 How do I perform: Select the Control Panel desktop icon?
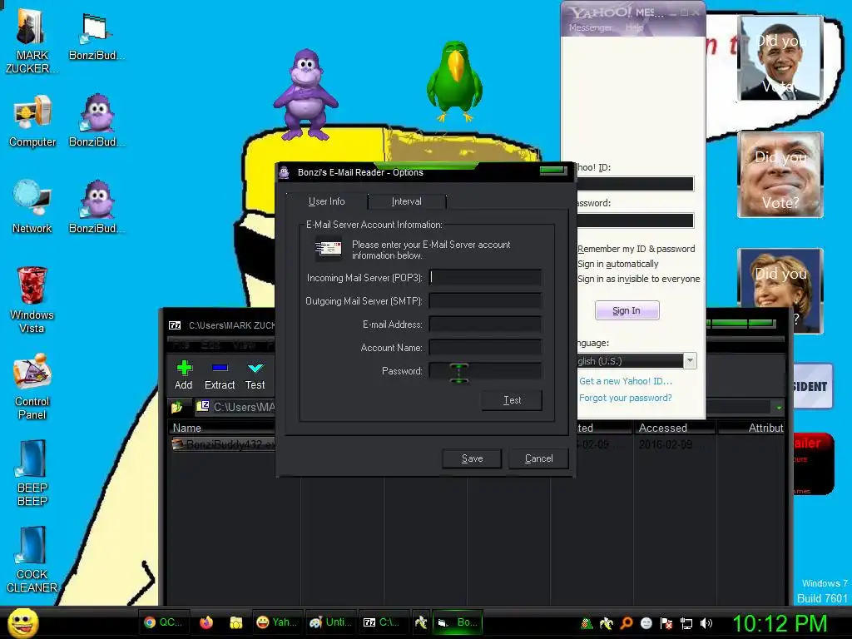coord(32,386)
